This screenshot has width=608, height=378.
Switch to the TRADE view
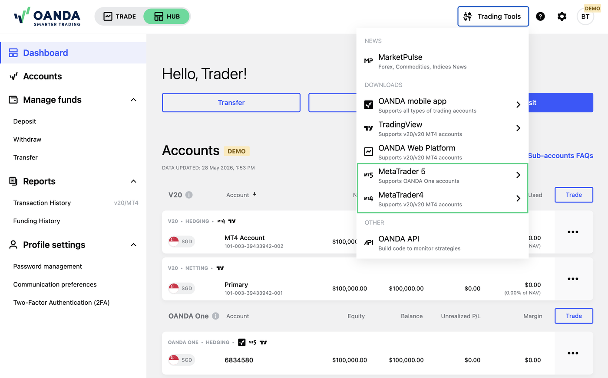(120, 16)
